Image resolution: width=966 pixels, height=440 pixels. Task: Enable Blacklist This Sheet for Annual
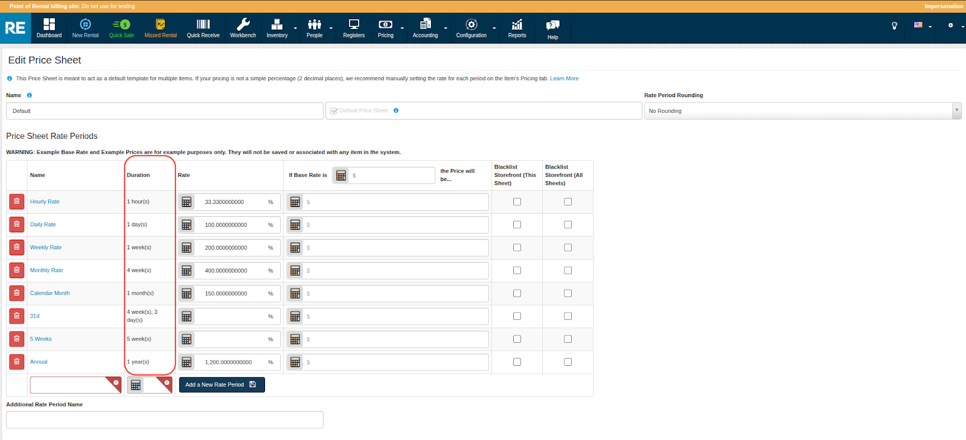(x=517, y=362)
